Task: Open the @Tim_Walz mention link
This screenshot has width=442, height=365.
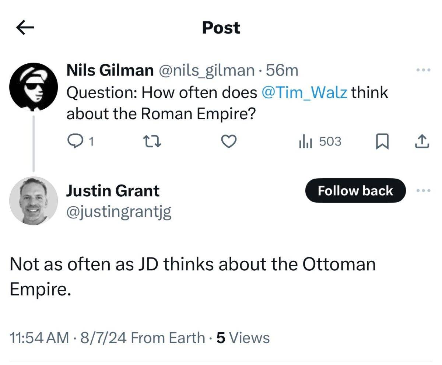Action: [x=304, y=92]
